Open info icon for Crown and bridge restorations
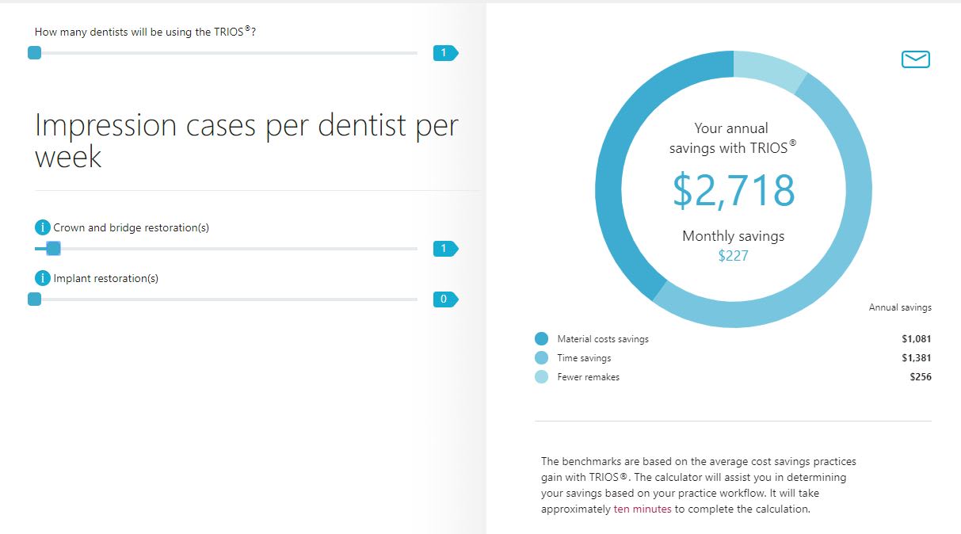The width and height of the screenshot is (961, 534). point(43,228)
